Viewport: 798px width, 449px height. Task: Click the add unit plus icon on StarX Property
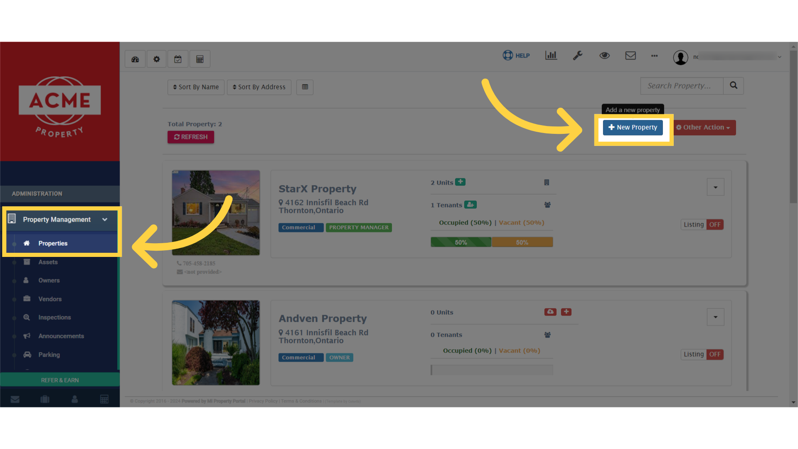(x=461, y=182)
